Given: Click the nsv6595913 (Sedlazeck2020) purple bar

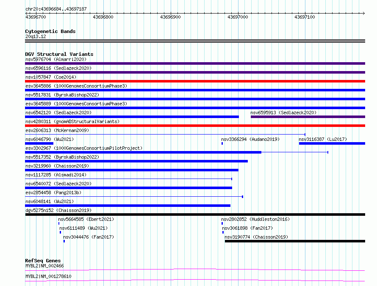Looking at the screenshot, I should [308, 117].
